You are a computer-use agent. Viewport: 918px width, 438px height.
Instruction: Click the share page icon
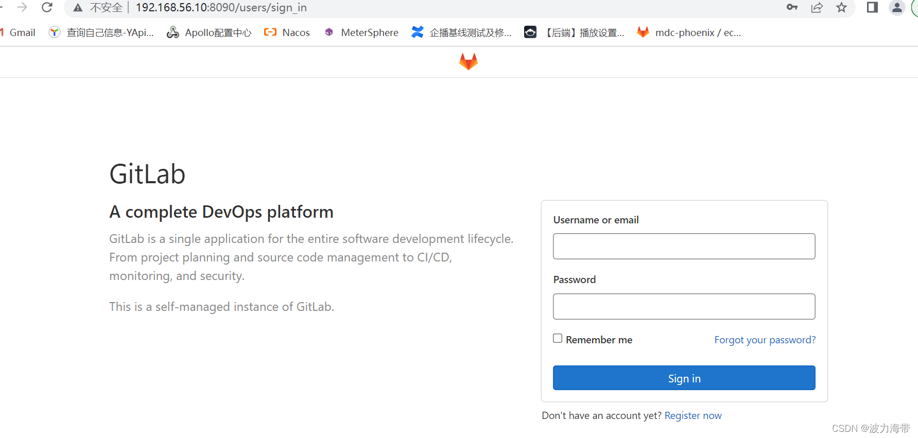point(817,7)
